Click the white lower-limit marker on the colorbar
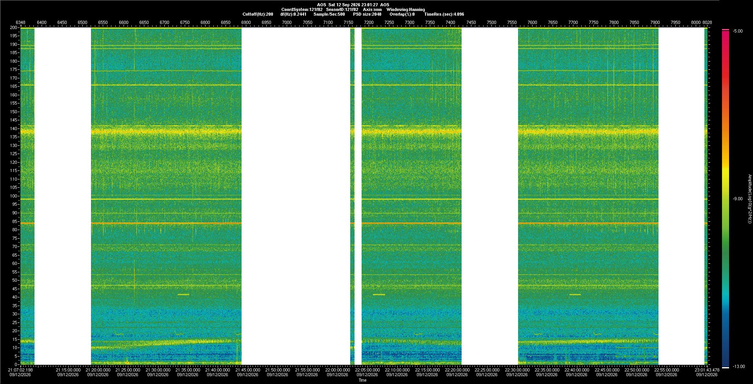The image size is (753, 384). pyautogui.click(x=726, y=368)
